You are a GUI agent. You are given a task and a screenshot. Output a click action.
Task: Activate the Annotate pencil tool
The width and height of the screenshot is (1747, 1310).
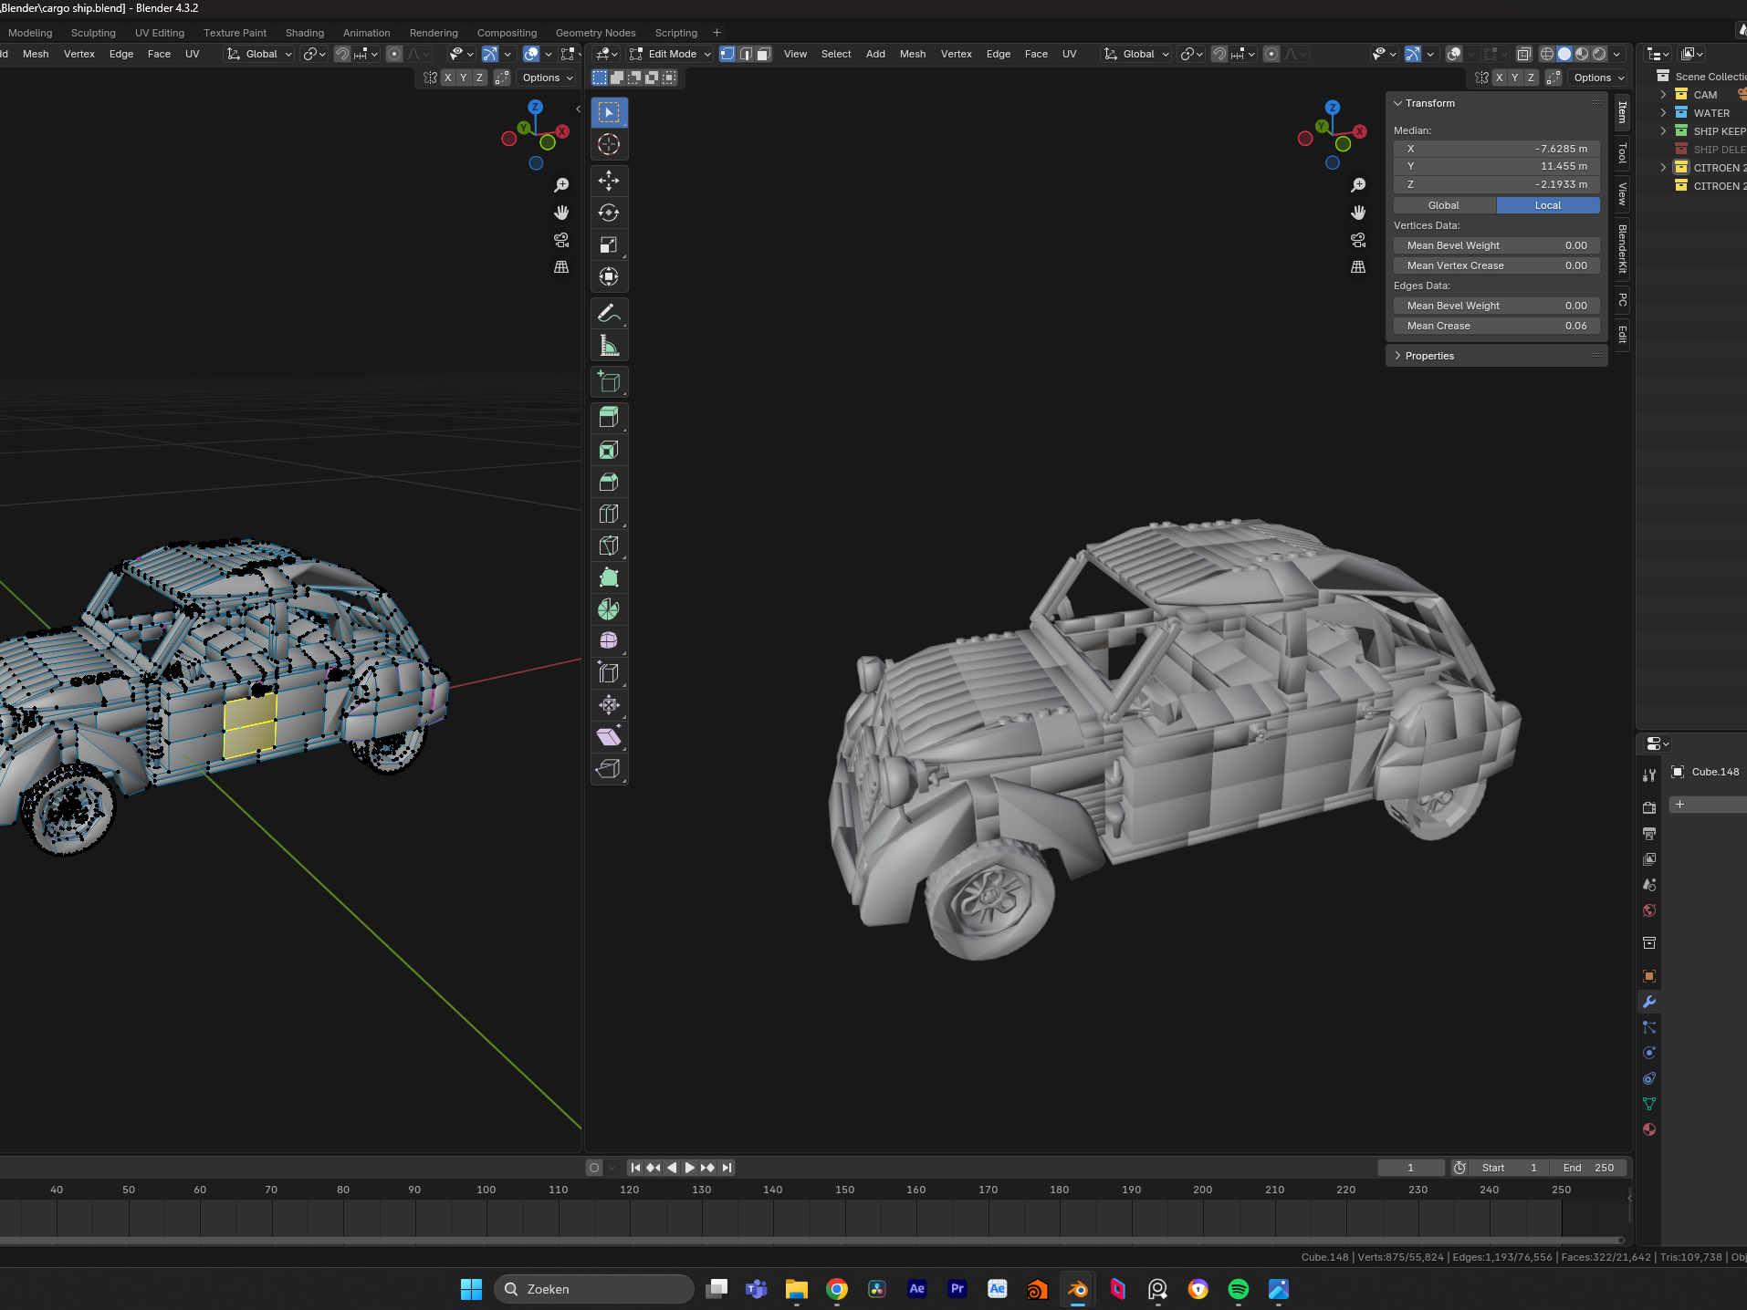609,314
